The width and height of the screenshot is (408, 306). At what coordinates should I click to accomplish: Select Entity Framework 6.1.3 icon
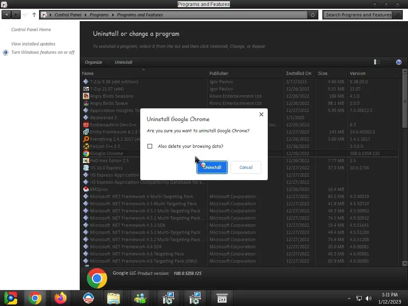[86, 132]
